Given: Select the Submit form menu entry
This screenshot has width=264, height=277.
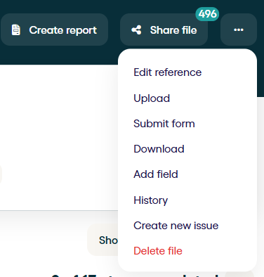Looking at the screenshot, I should 164,124.
